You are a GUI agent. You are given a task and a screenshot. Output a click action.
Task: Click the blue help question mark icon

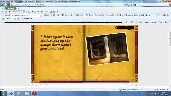[x=54, y=12]
